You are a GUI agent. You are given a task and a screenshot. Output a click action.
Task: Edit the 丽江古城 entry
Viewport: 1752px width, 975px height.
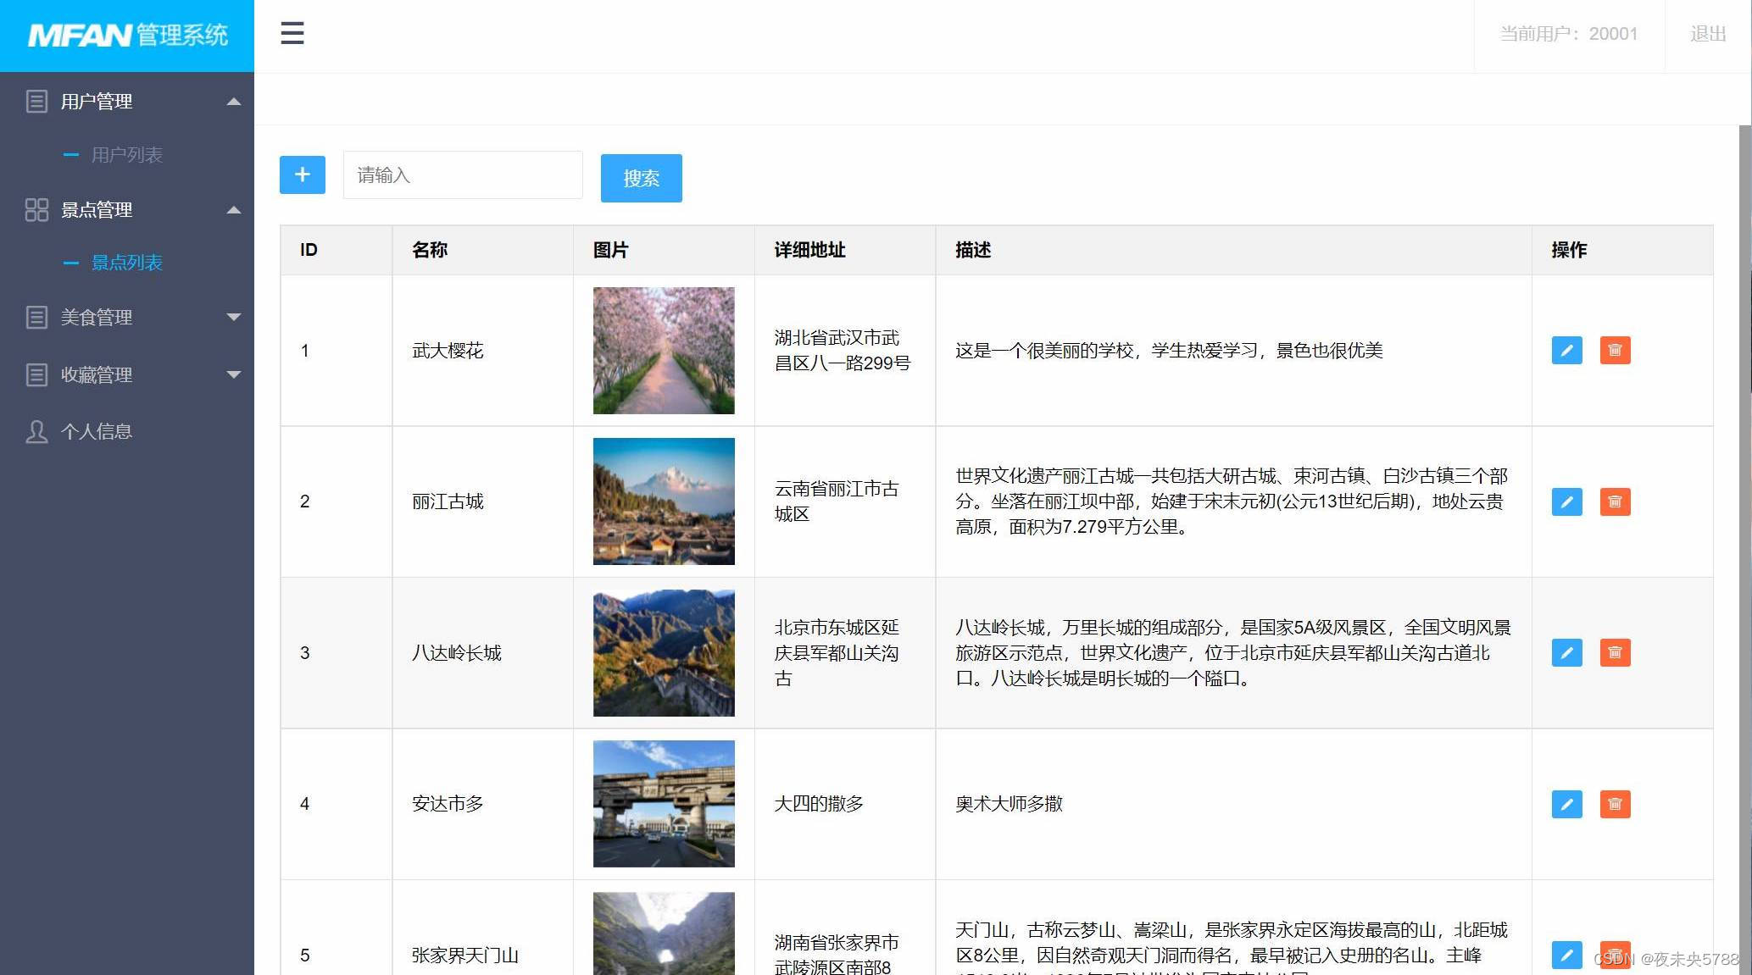coord(1566,501)
